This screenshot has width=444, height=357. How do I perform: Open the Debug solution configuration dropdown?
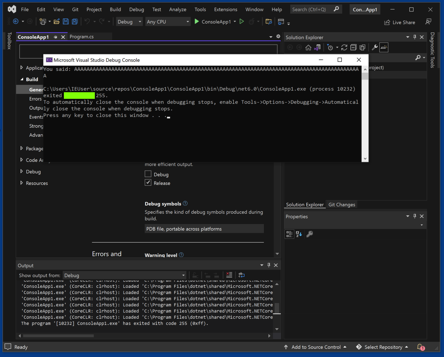click(x=129, y=22)
